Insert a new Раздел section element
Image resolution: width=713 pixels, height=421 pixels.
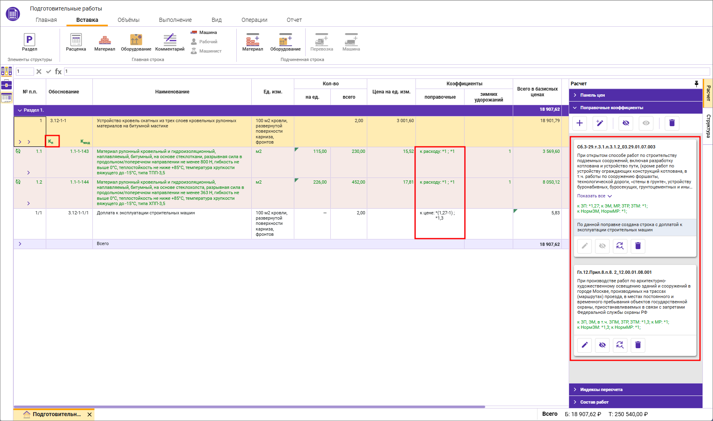point(29,42)
